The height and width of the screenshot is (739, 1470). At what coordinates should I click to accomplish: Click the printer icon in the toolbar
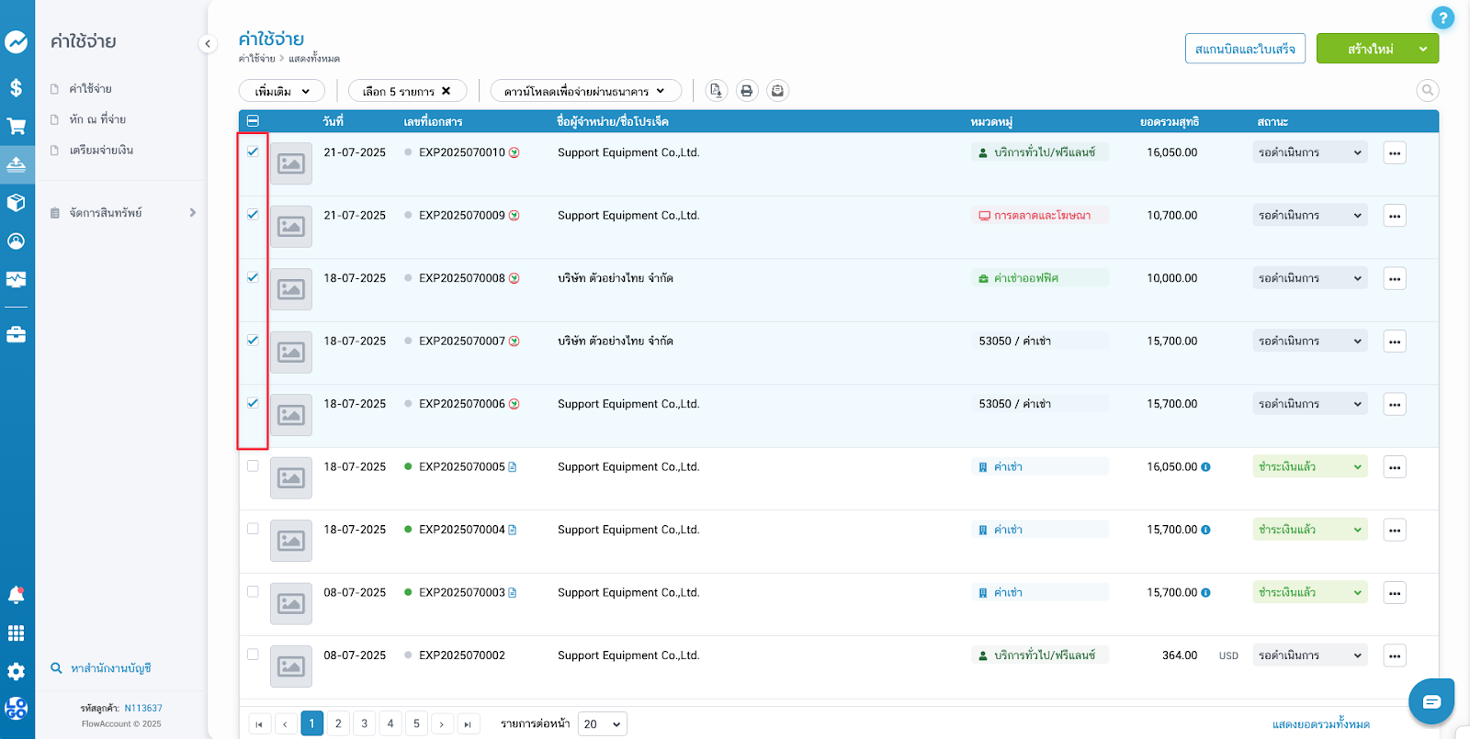pyautogui.click(x=747, y=91)
